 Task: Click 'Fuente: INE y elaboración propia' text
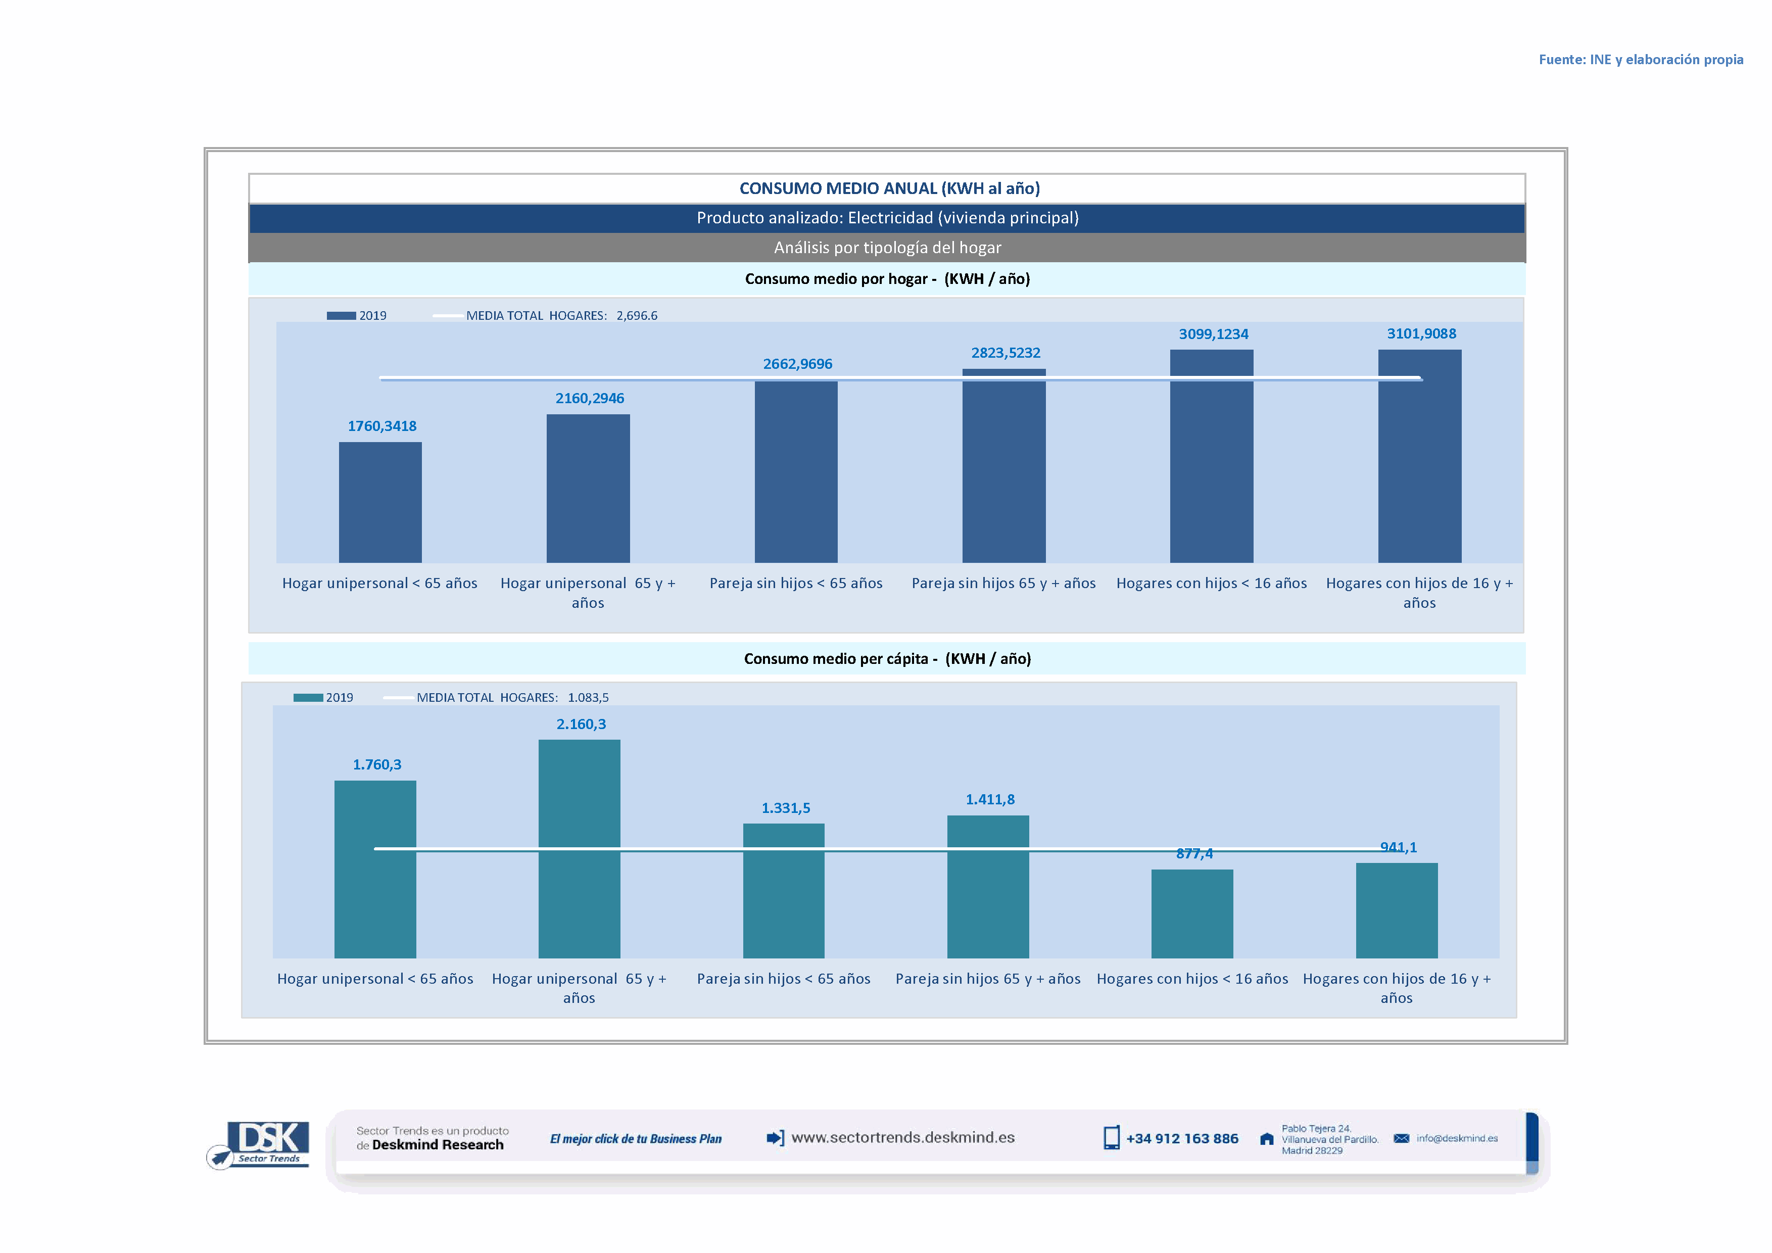click(x=1641, y=60)
